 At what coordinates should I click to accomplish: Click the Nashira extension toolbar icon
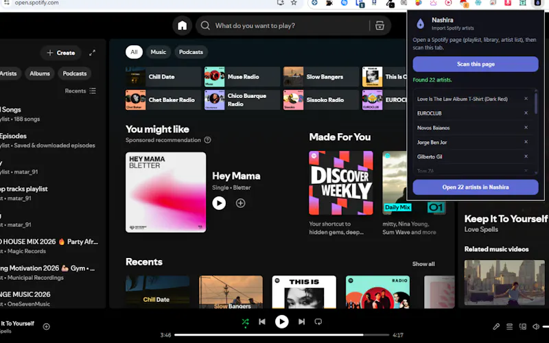click(x=537, y=3)
